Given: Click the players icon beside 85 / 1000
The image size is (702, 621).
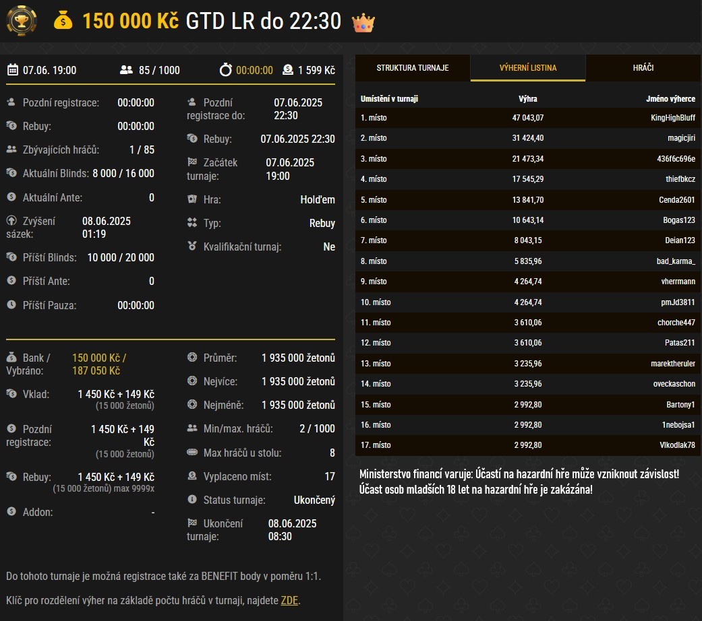Looking at the screenshot, I should tap(126, 70).
